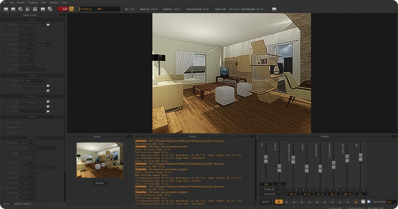
Task: Open the Separate dropdown beside Multilight
Action: 44,44
